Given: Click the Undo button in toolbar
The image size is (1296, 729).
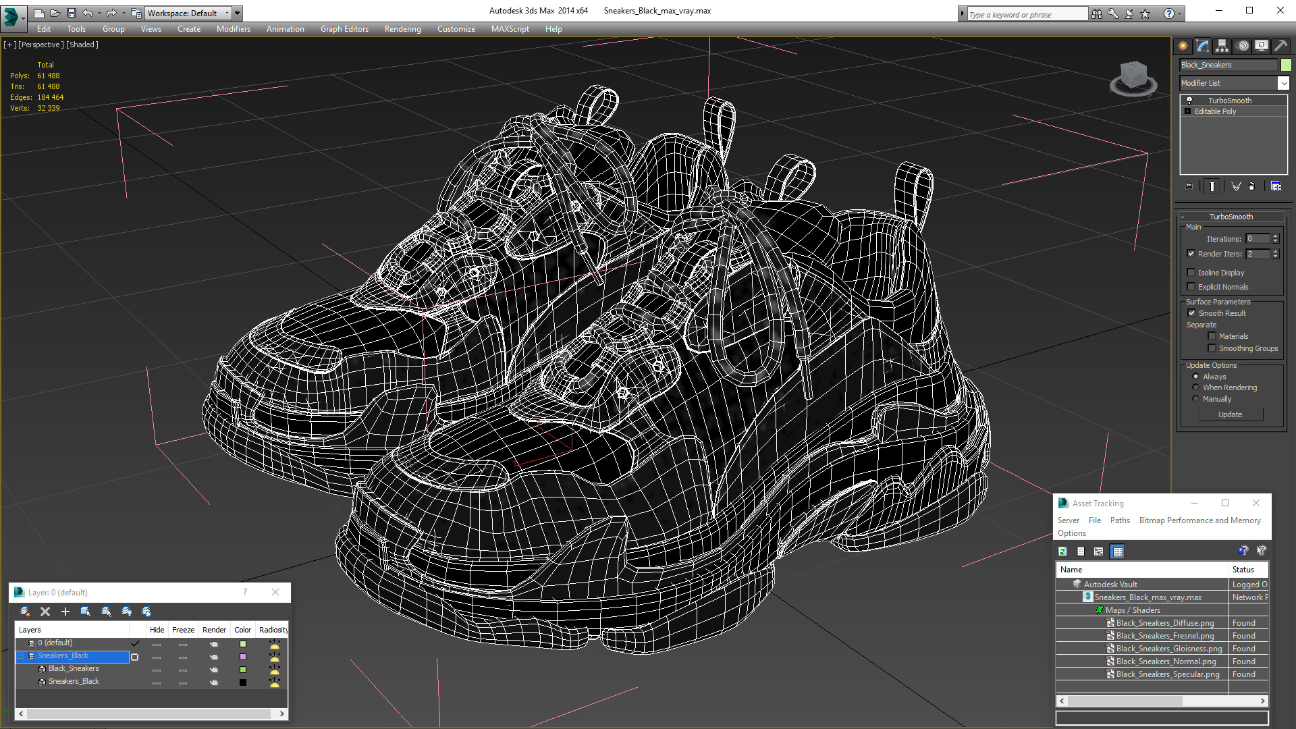Looking at the screenshot, I should pyautogui.click(x=88, y=12).
